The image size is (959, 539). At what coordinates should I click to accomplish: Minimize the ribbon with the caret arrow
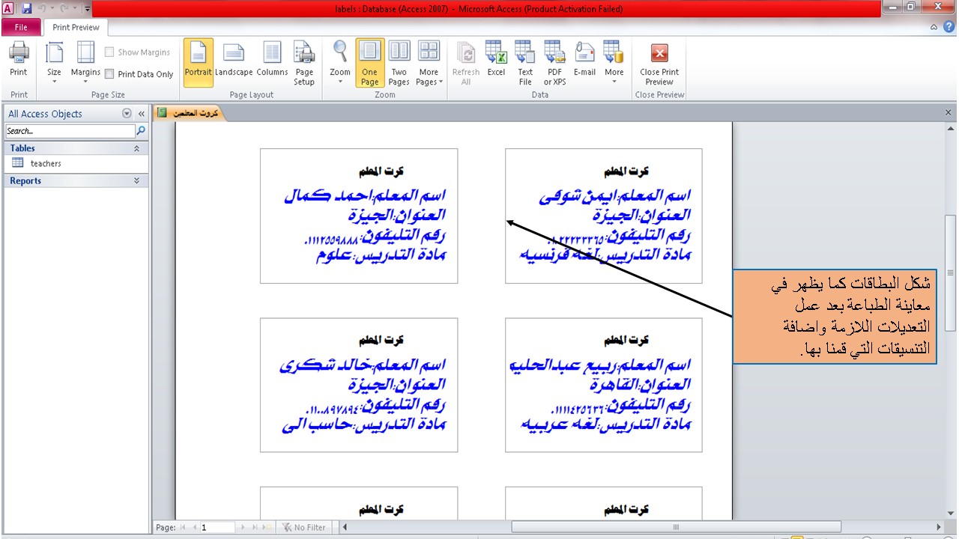[x=934, y=27]
